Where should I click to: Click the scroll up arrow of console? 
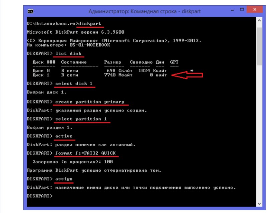click(259, 20)
